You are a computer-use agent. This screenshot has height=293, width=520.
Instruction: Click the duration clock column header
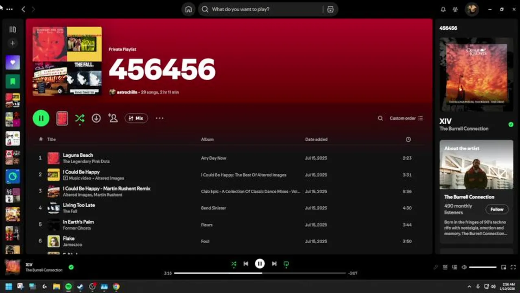(408, 139)
